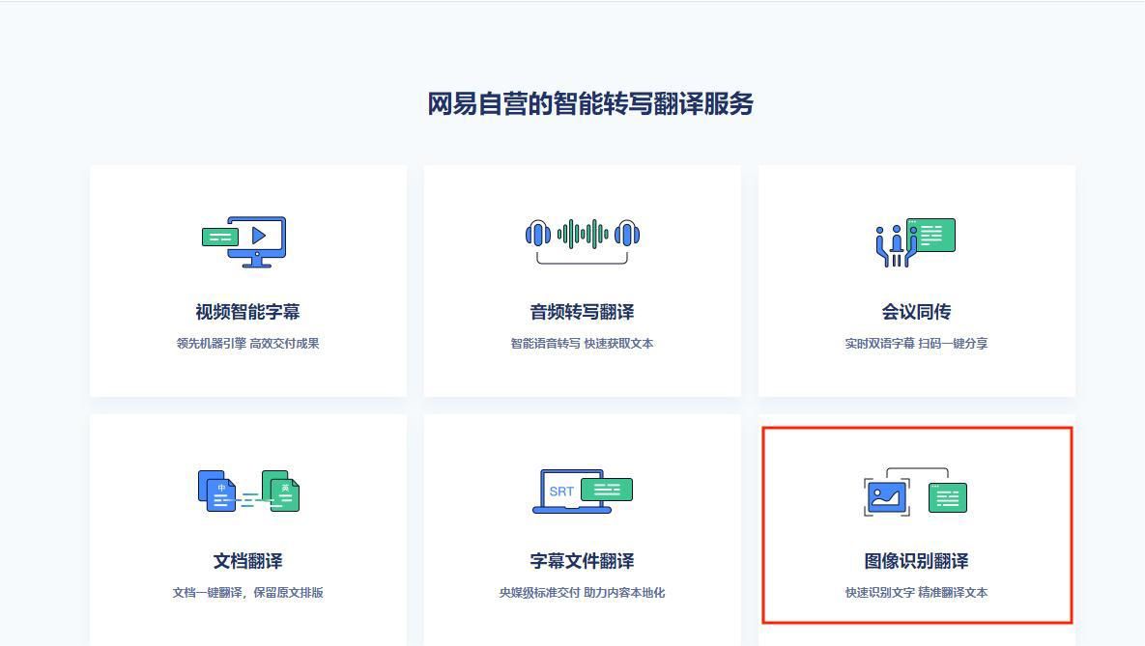Click the 文档翻译 document pair icon
The image size is (1145, 646).
tap(248, 491)
